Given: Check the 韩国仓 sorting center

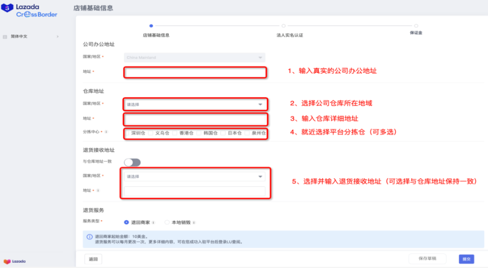Looking at the screenshot, I should (199, 133).
